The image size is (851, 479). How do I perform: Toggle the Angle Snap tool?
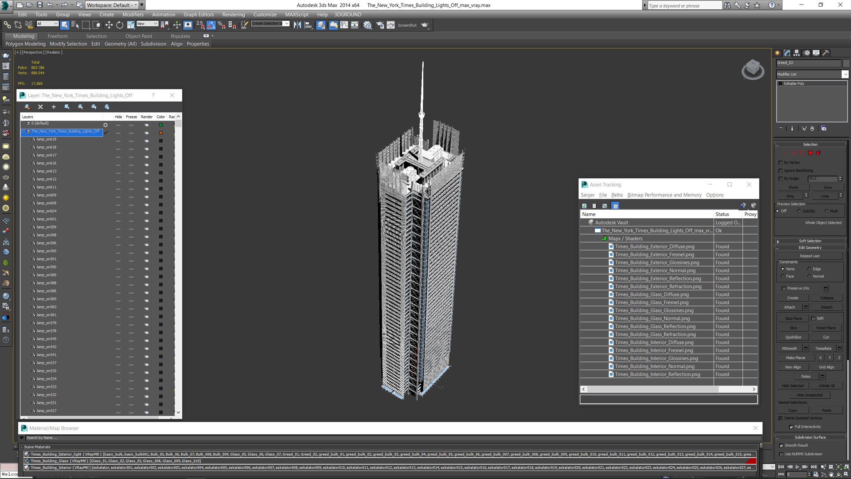[x=211, y=25]
